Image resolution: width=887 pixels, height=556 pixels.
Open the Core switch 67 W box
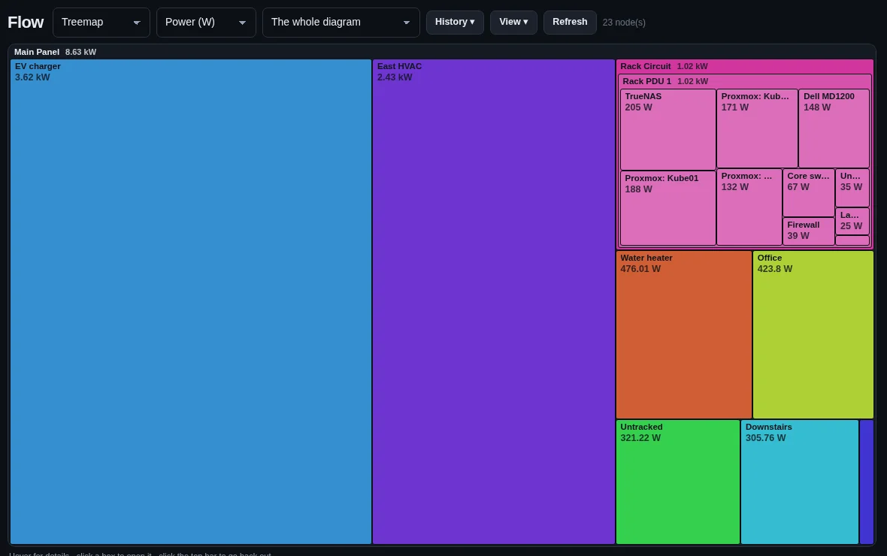[x=808, y=192]
